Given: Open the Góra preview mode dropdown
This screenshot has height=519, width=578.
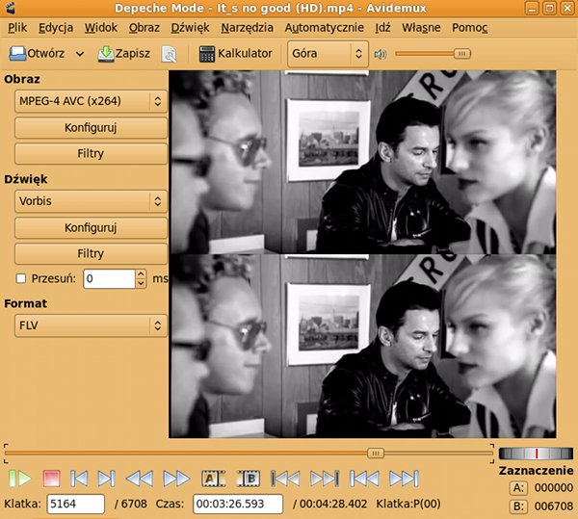Looking at the screenshot, I should [x=328, y=54].
